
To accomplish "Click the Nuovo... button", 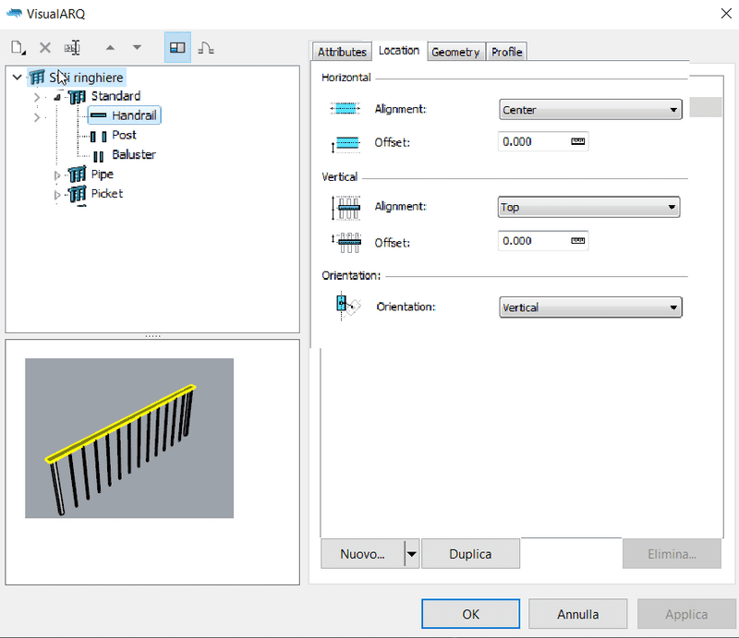I will click(x=362, y=554).
